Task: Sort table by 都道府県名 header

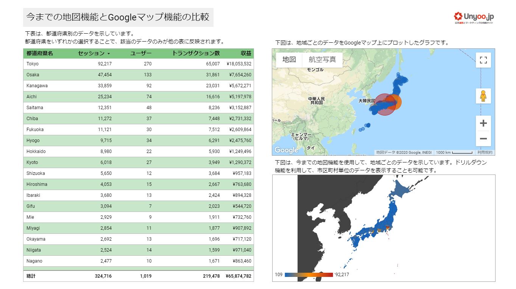Action: (40, 53)
